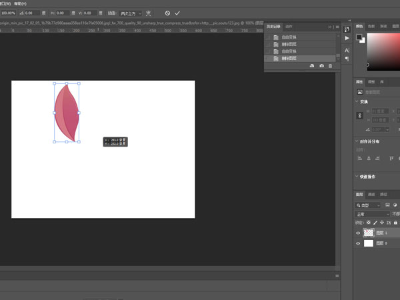This screenshot has height=300, width=400.
Task: Switch to the 动作 tab
Action: (x=289, y=27)
